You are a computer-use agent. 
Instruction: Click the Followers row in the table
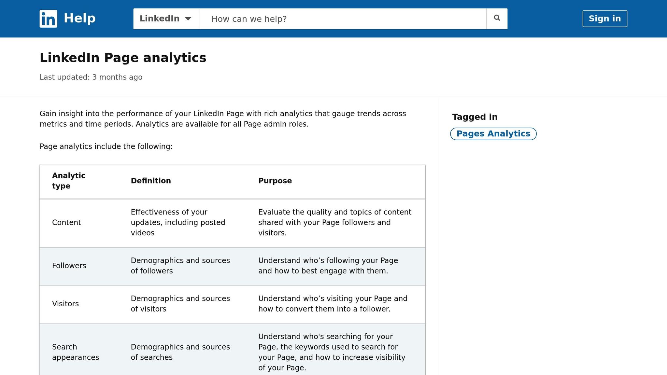coord(69,266)
